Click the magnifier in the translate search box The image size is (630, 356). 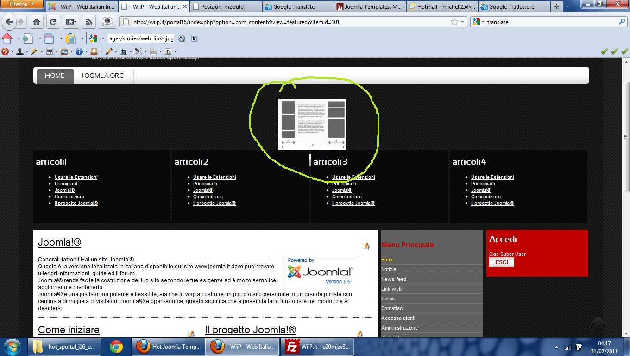pyautogui.click(x=622, y=22)
